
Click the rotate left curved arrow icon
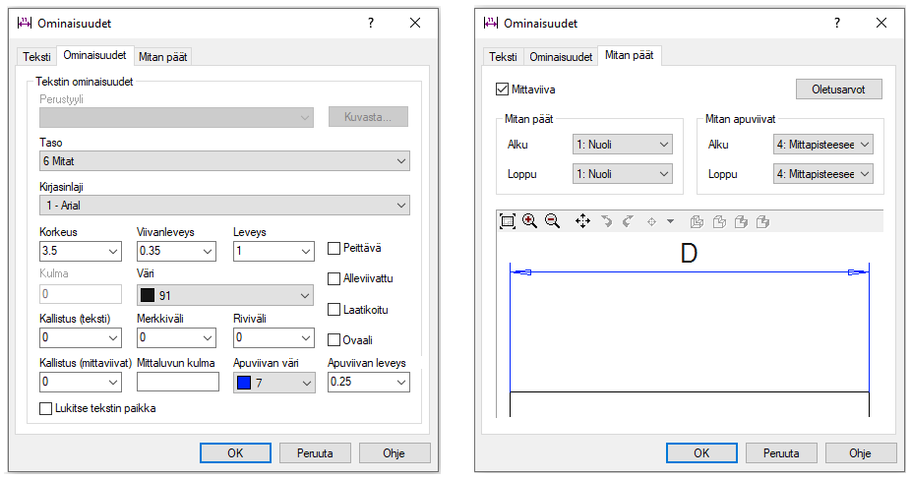pyautogui.click(x=607, y=221)
